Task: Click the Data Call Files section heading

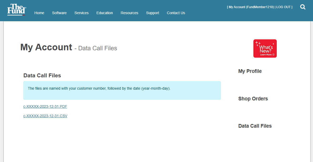Action: coord(42,75)
